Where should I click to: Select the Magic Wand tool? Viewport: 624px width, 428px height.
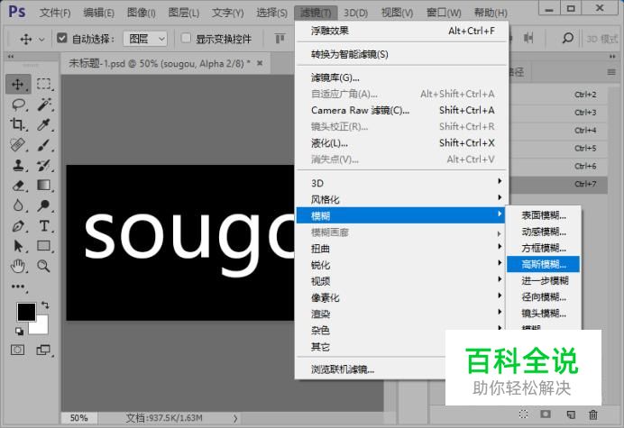coord(44,105)
